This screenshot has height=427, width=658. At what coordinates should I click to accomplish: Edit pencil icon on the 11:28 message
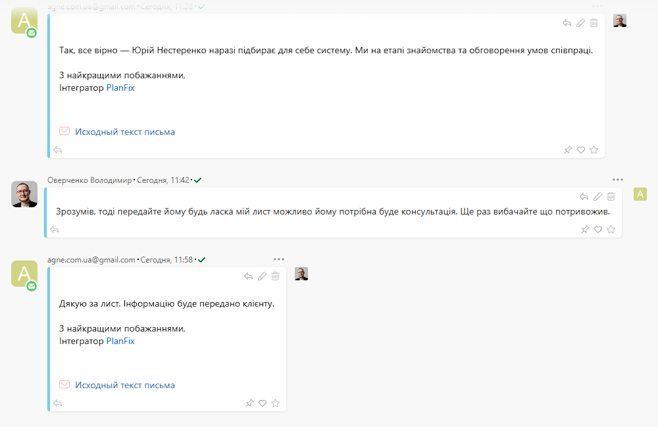(x=580, y=23)
